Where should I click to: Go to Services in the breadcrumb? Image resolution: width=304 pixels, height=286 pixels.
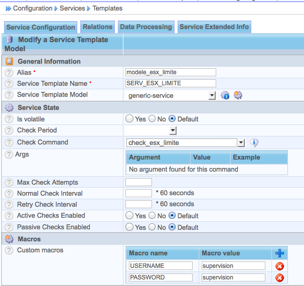coord(72,8)
